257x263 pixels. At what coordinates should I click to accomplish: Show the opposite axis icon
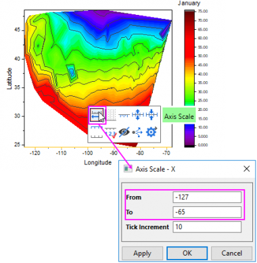tap(97, 132)
